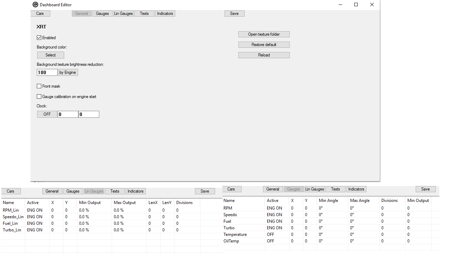Open Cars in the panel listing RPM_Lin
The width and height of the screenshot is (474, 266).
pos(11,191)
